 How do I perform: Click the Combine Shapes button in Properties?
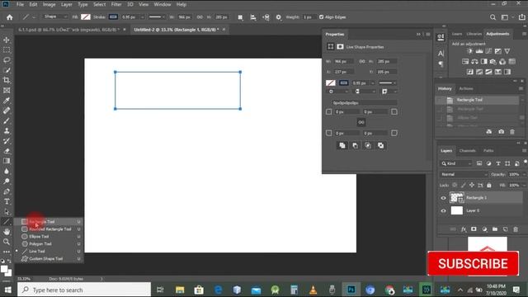click(342, 145)
